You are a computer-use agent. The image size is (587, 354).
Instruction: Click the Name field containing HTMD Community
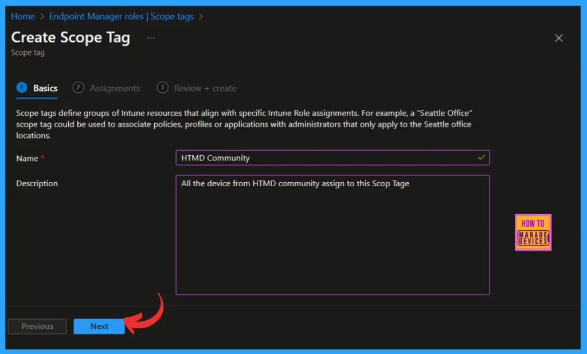(x=332, y=158)
